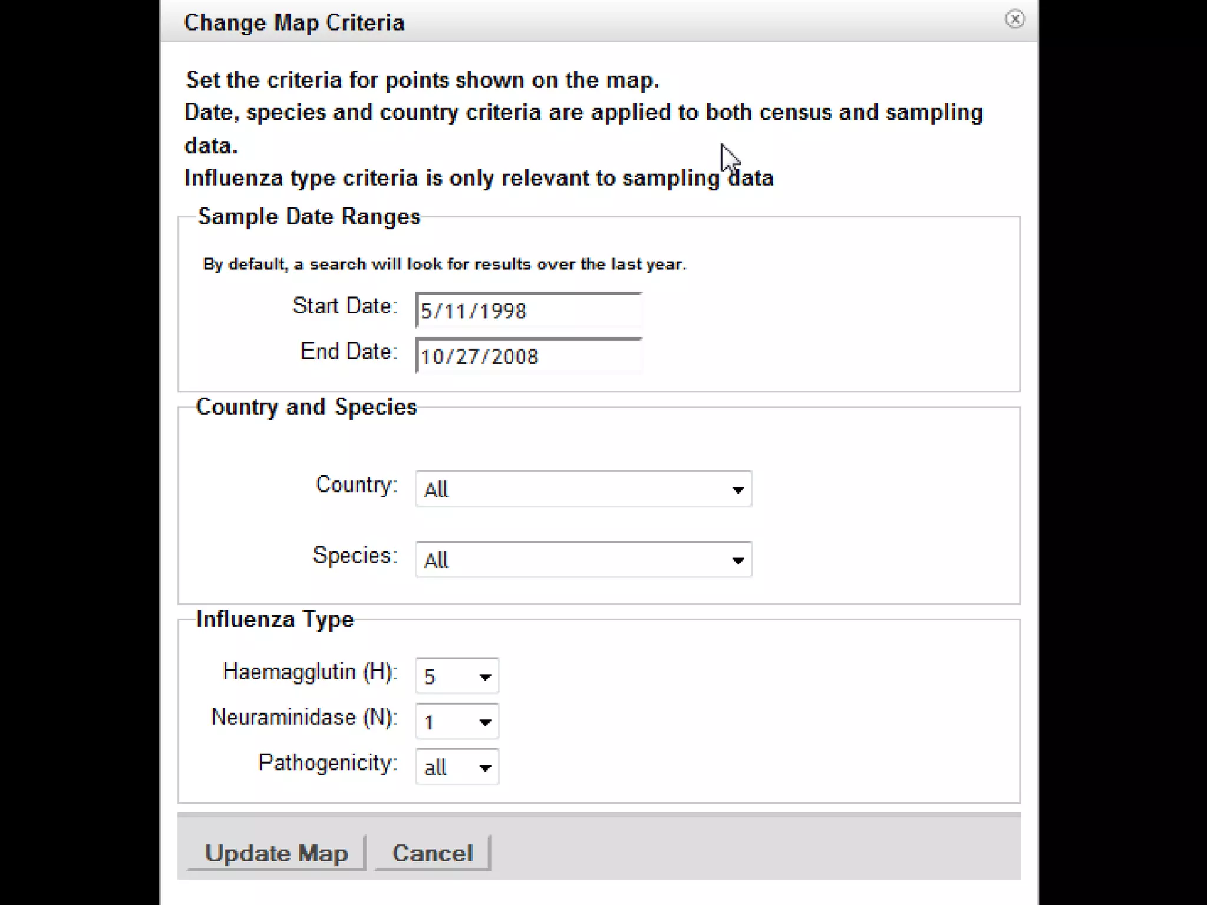Viewport: 1207px width, 905px height.
Task: Click the Pathogenicity dropdown arrow icon
Action: pos(485,768)
